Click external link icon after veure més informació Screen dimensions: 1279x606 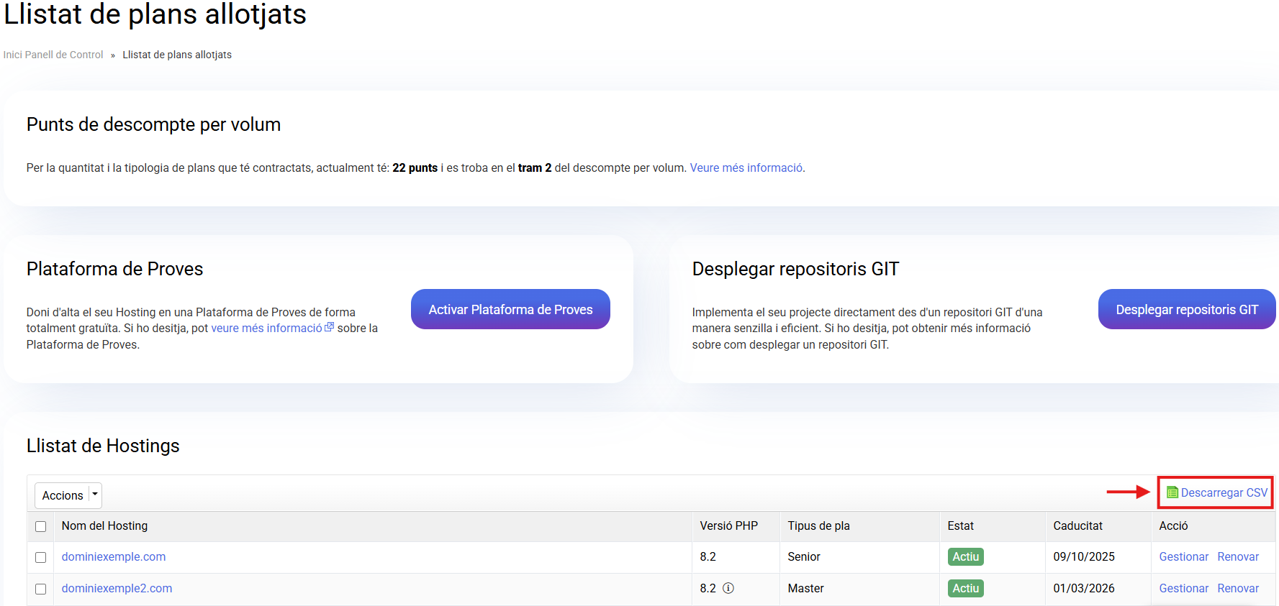pyautogui.click(x=330, y=327)
